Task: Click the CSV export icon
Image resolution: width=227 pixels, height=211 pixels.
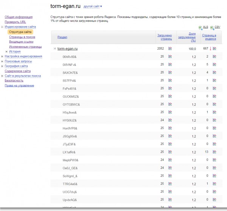Action: tap(212, 28)
